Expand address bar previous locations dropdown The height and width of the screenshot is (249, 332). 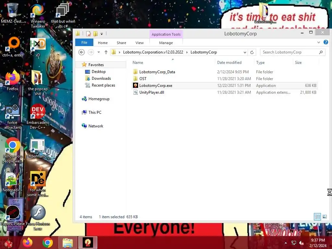coord(245,52)
